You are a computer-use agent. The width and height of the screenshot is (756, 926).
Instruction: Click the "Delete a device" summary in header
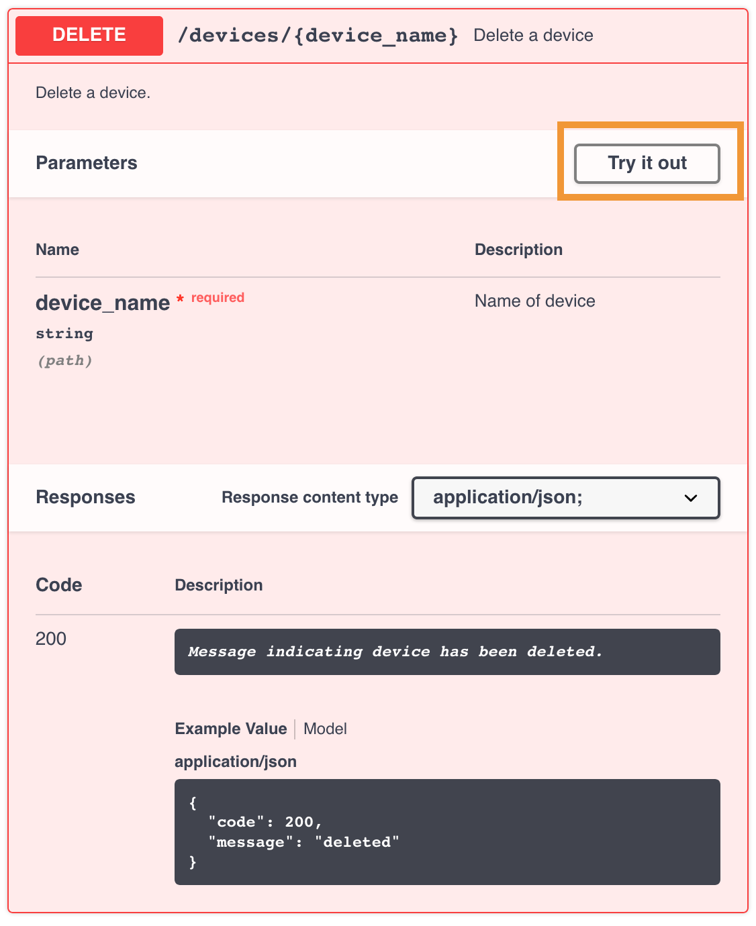point(533,36)
